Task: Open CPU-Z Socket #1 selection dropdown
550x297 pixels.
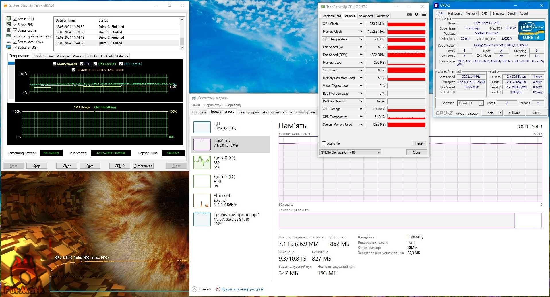Action: point(470,103)
